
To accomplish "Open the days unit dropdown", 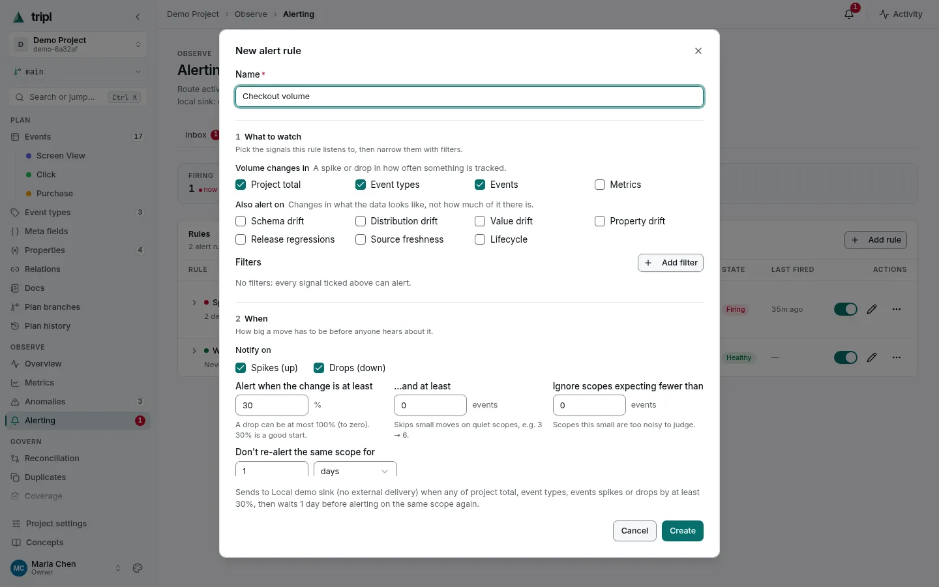I will point(355,469).
